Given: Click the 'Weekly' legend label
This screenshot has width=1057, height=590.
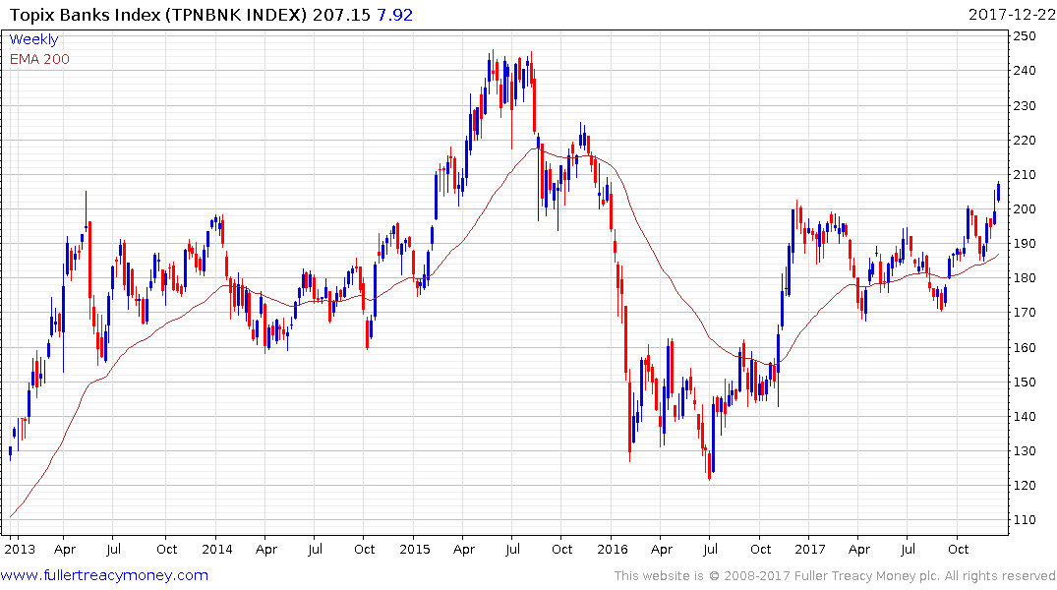Looking at the screenshot, I should click(33, 39).
